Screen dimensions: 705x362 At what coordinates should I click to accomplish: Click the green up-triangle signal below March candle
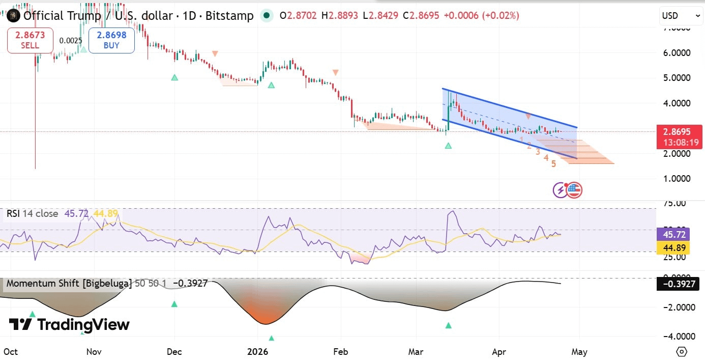[448, 146]
